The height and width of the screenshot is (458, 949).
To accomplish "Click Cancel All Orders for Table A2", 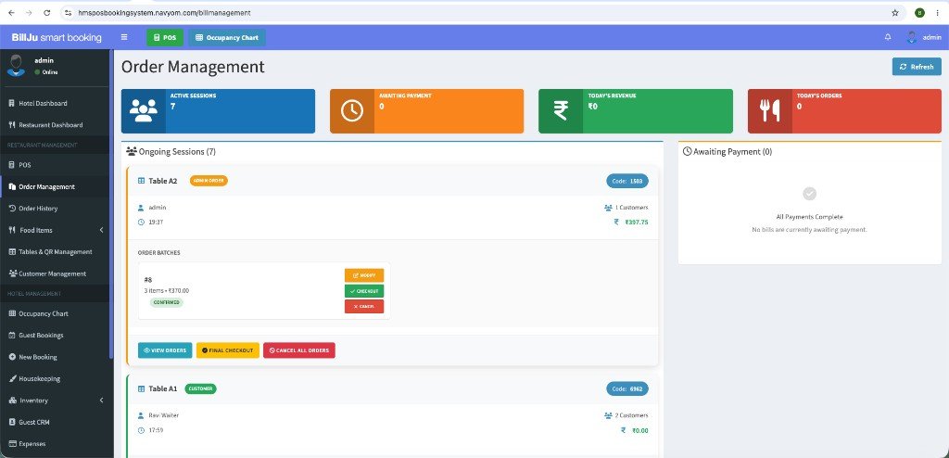I will click(299, 350).
